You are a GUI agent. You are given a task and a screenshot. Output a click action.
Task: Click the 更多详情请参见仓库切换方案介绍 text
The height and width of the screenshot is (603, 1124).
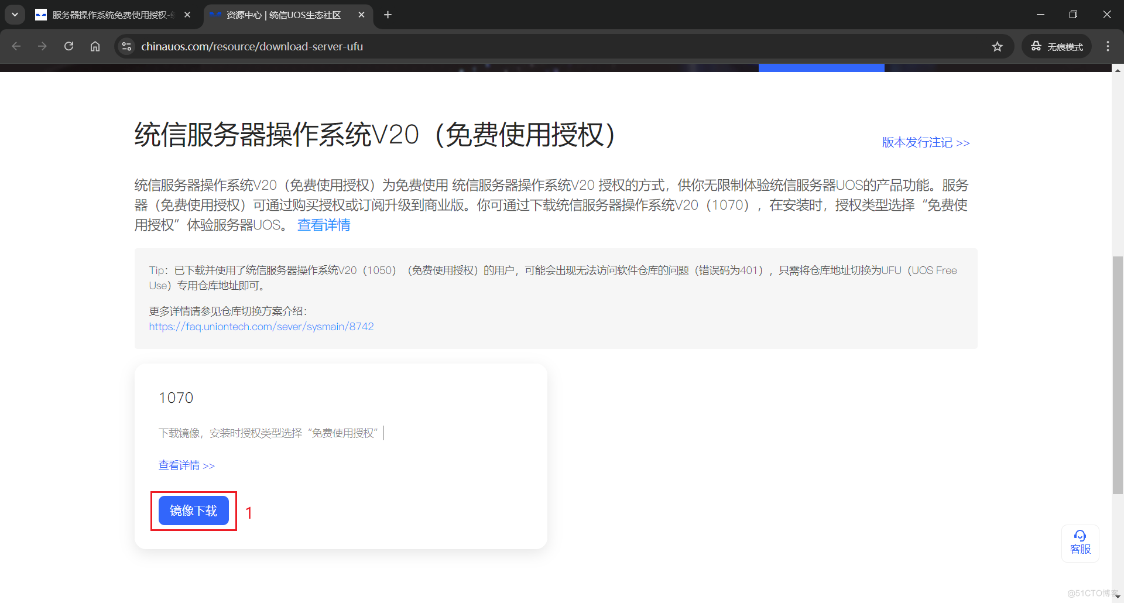[x=228, y=311]
